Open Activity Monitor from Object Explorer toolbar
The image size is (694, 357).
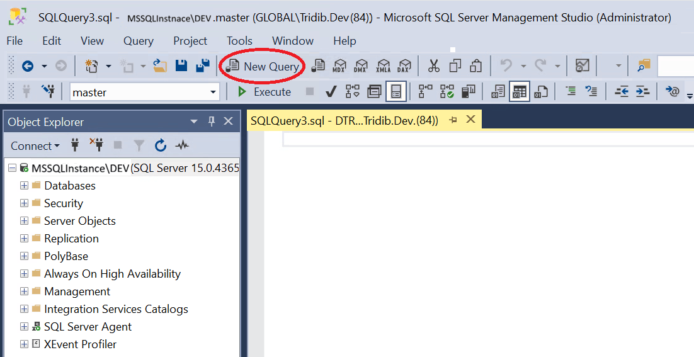[x=182, y=145]
